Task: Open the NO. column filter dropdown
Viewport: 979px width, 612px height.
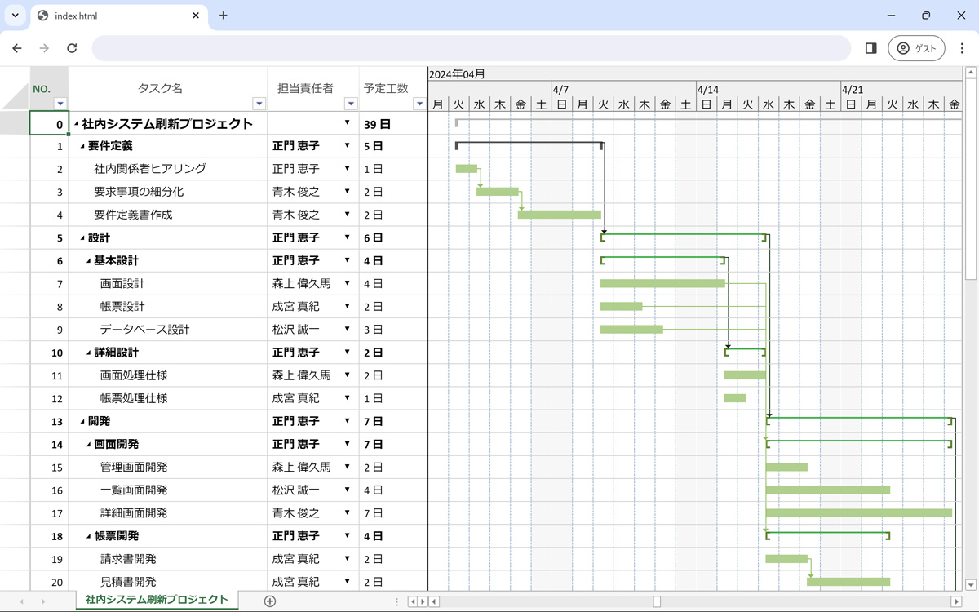Action: click(60, 104)
